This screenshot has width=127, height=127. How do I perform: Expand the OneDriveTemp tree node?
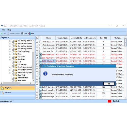(x=10, y=52)
